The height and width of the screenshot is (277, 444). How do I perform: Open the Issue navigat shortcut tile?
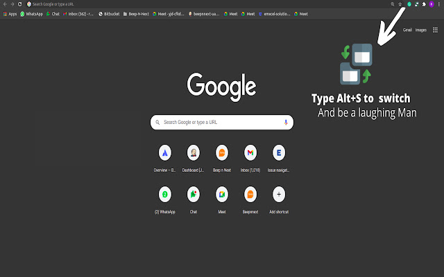[x=279, y=159]
